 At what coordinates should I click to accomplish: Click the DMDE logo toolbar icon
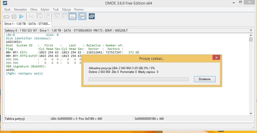pos(92,16)
